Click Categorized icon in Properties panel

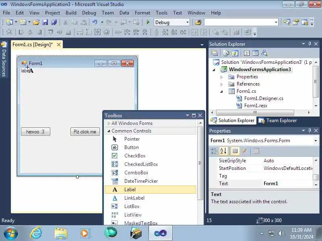[x=214, y=151]
